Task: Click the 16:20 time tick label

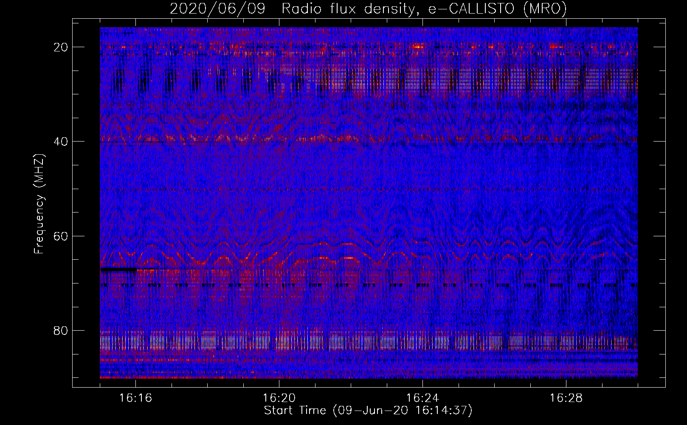Action: click(x=279, y=398)
